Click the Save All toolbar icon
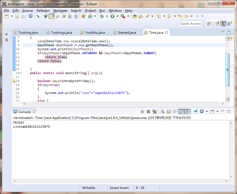This screenshot has width=237, height=194. click(x=23, y=16)
